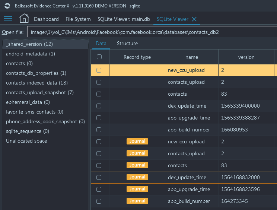Open the SQLite Viewer: main.db tab
Viewport: 277px width, 210px height.
(x=124, y=19)
